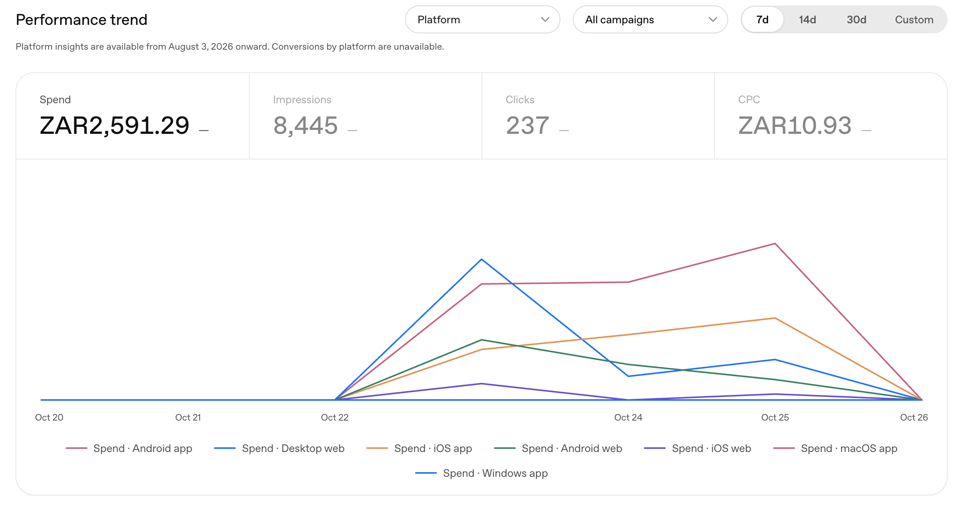This screenshot has width=960, height=509.
Task: Open the Platform dropdown
Action: [482, 19]
